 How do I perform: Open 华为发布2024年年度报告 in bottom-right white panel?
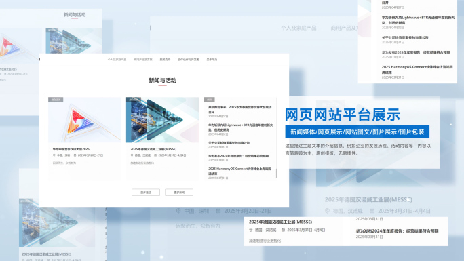397,231
